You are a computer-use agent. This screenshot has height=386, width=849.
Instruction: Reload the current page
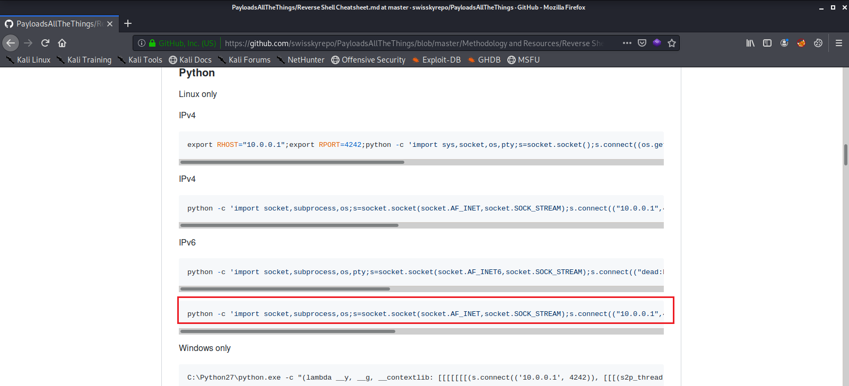(x=45, y=43)
